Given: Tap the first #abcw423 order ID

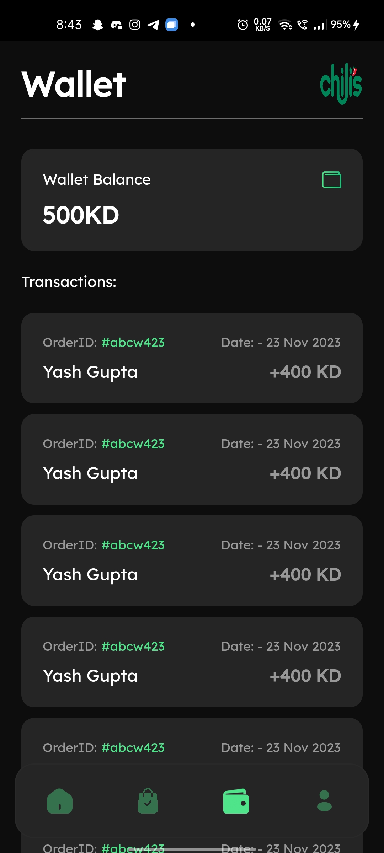Looking at the screenshot, I should [133, 343].
